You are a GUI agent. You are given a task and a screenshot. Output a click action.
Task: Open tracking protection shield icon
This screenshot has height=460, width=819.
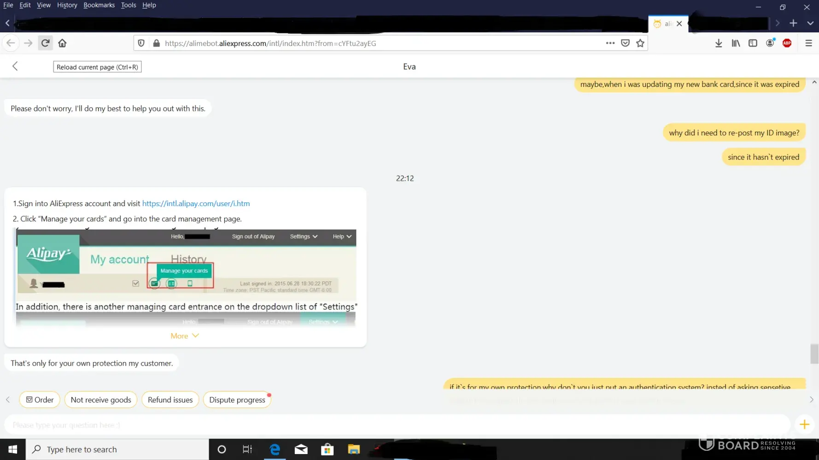click(141, 43)
